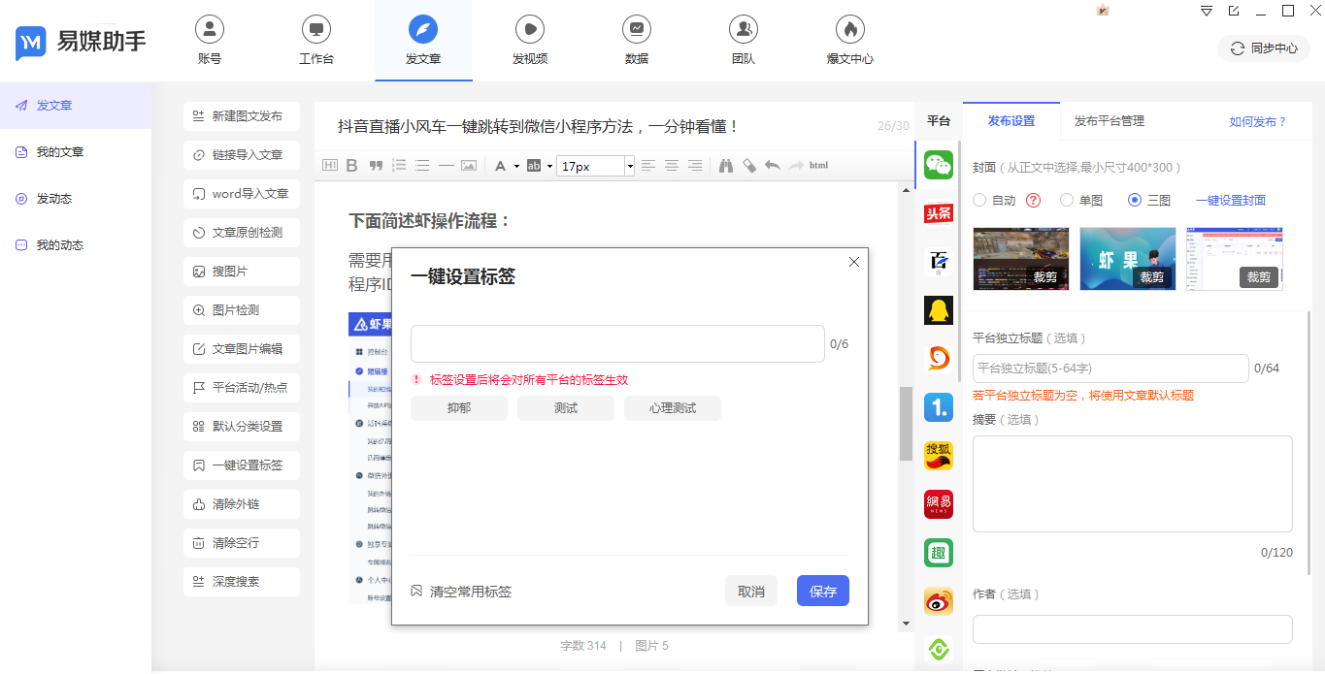
Task: Select the NetEase platform icon
Action: click(939, 504)
